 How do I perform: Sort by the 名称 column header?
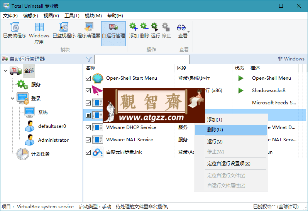tap(129, 68)
